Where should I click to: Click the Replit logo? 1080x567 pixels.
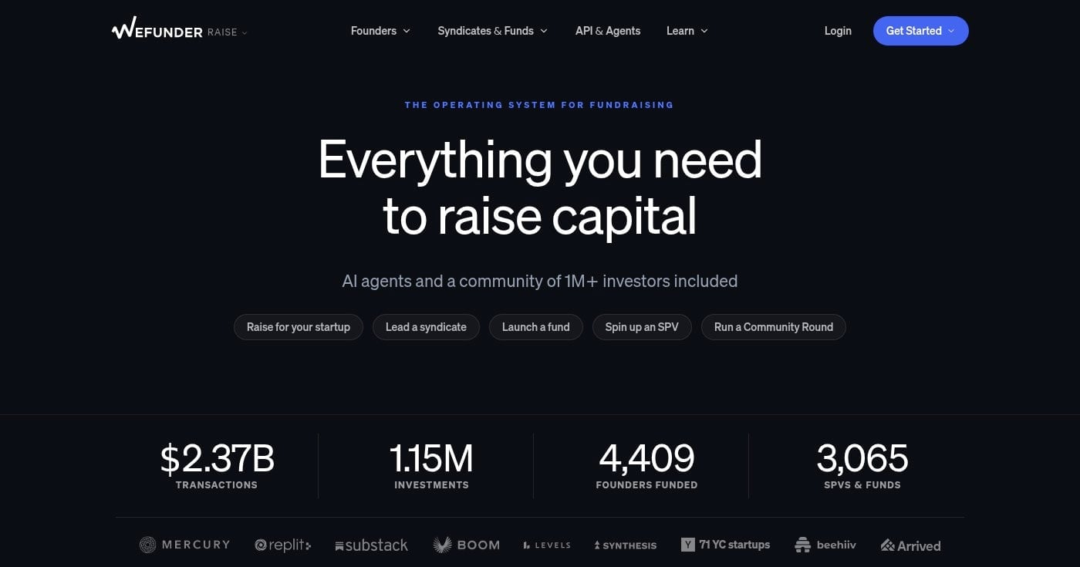point(282,545)
